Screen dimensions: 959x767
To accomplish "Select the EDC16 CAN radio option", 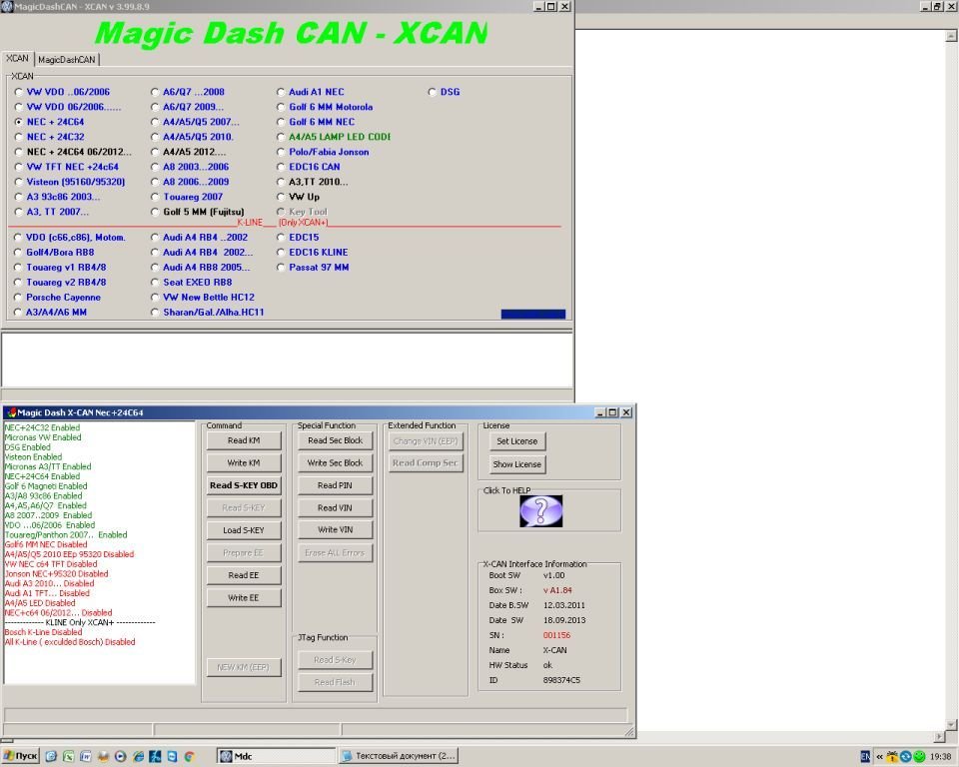I will (x=282, y=167).
